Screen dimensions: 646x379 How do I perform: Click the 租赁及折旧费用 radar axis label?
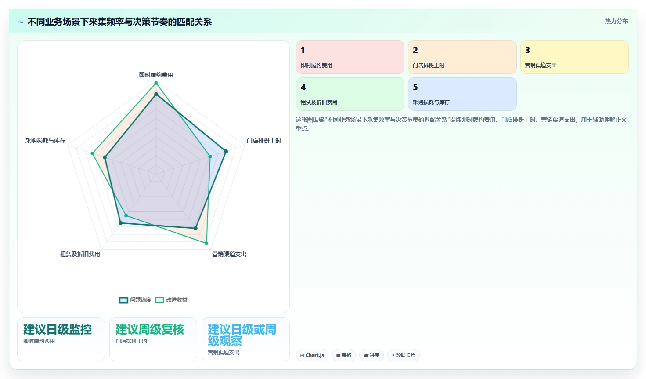[x=80, y=255]
